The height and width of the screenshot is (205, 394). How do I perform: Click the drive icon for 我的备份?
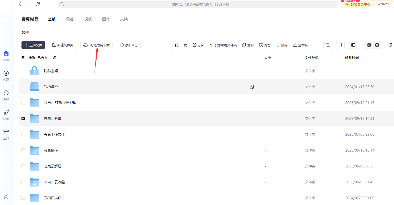[34, 87]
